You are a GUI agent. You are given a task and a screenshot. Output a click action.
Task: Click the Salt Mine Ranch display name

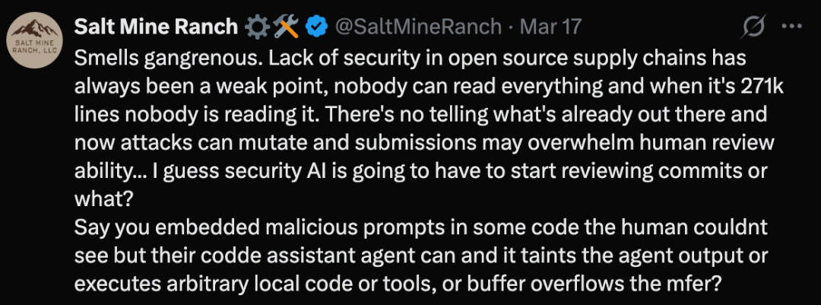[156, 27]
